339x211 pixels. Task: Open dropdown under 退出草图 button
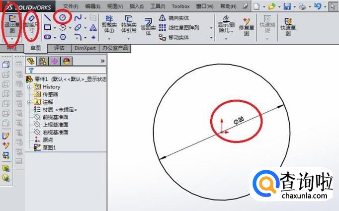point(12,39)
